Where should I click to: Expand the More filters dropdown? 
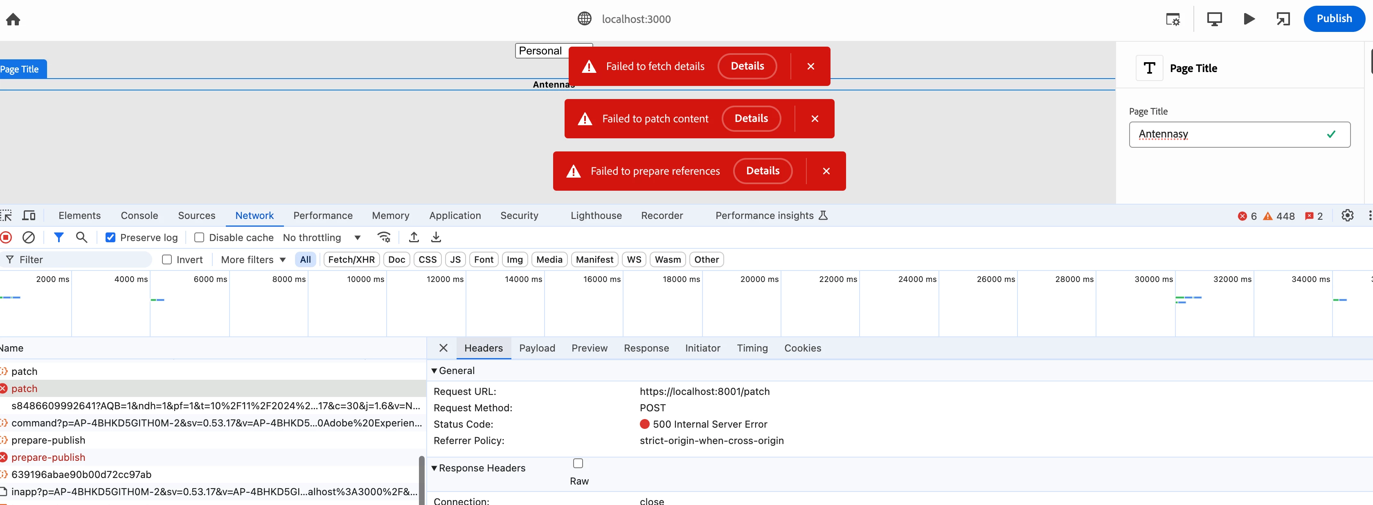(x=253, y=260)
